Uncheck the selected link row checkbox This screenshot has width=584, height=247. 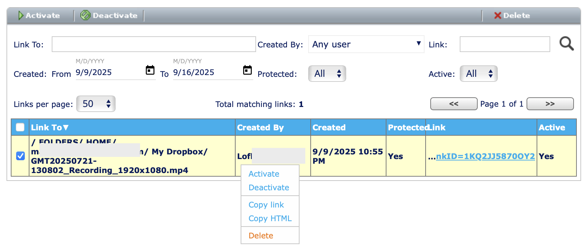coord(20,156)
